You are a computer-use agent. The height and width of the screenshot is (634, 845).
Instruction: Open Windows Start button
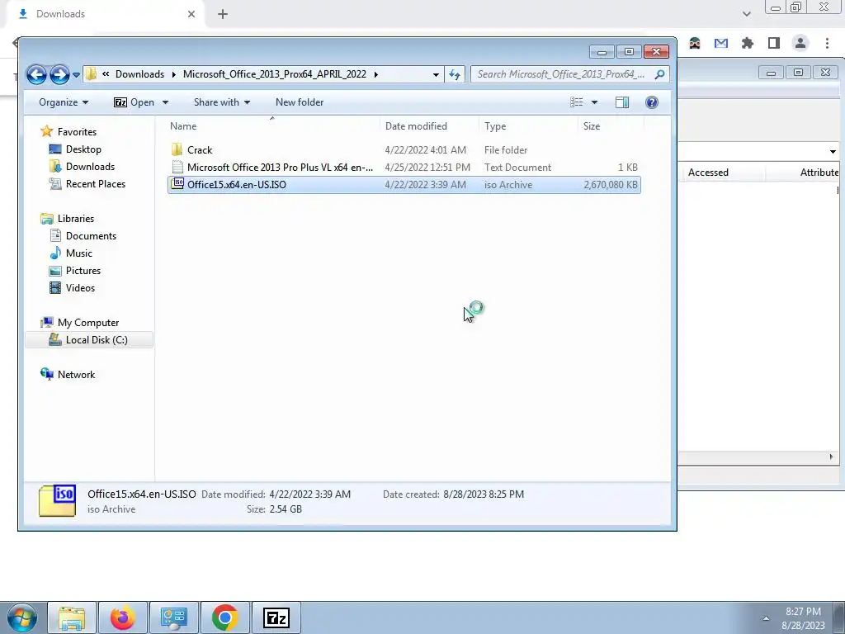click(22, 617)
